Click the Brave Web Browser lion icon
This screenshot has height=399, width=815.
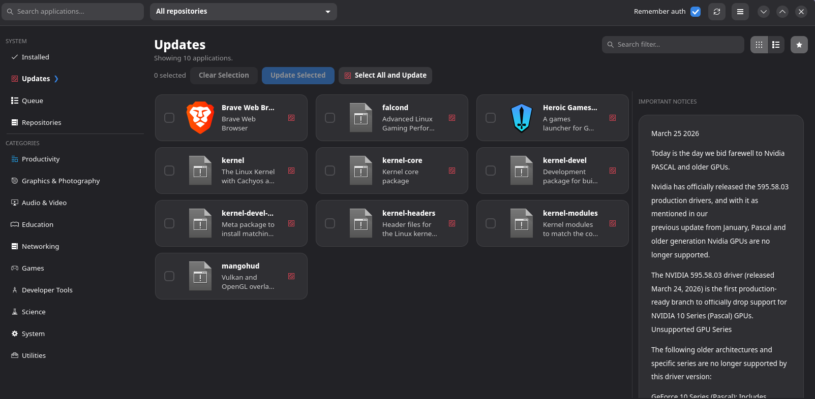tap(200, 118)
